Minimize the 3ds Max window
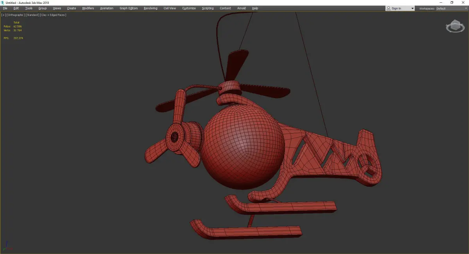 [x=441, y=3]
